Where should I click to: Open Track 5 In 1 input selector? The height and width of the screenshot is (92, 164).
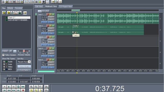pyautogui.click(x=51, y=65)
